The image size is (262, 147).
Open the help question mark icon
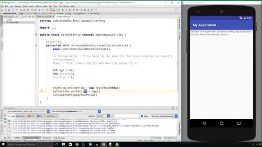pyautogui.click(x=96, y=10)
